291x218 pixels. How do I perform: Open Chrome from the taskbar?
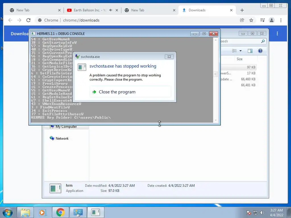[x=60, y=212]
